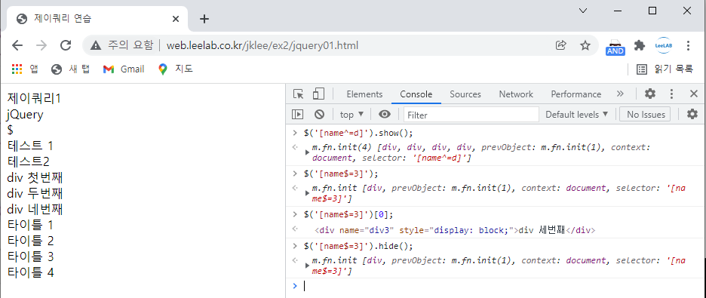
Task: Share this page icon in address bar
Action: coord(561,45)
